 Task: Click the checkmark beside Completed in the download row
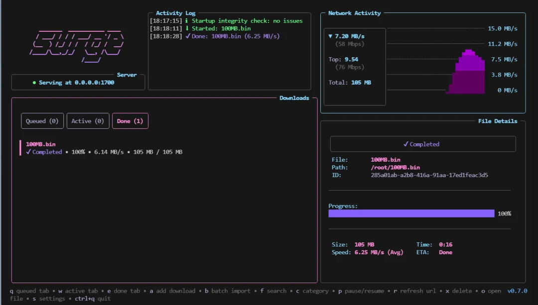click(28, 152)
